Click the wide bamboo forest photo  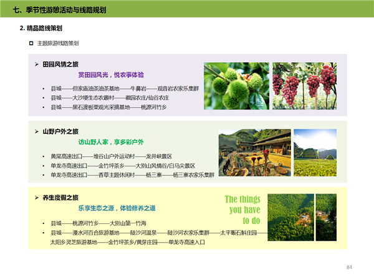pyautogui.click(x=290, y=217)
